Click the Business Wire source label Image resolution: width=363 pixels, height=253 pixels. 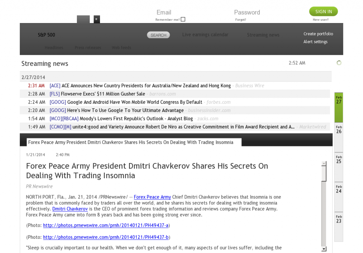tap(250, 86)
